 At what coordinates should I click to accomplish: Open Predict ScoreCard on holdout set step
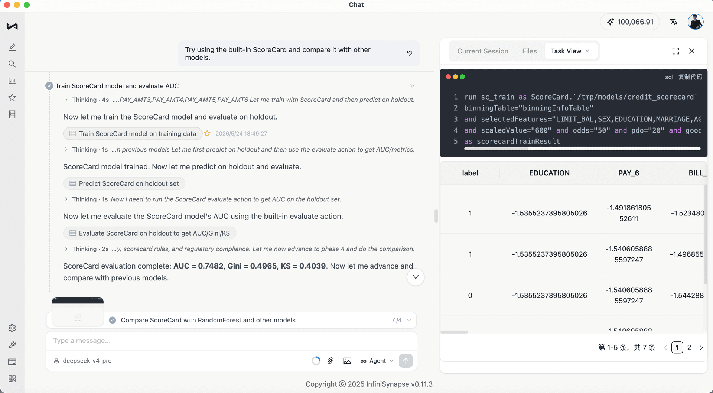pos(124,183)
